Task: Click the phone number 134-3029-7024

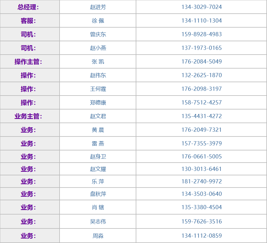Action: (202, 7)
